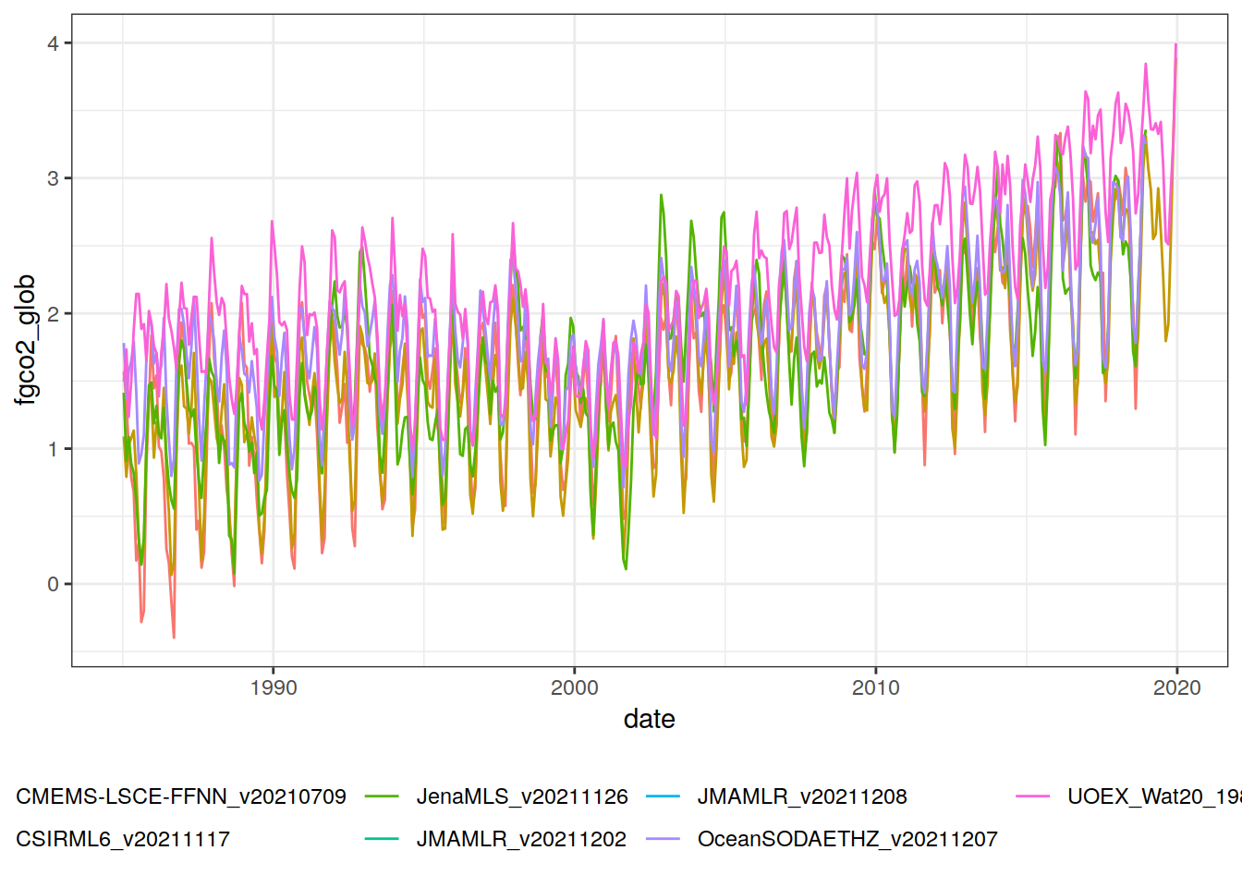Click the JMAMLR_v20211208 legend text
1242x887 pixels.
pyautogui.click(x=802, y=796)
